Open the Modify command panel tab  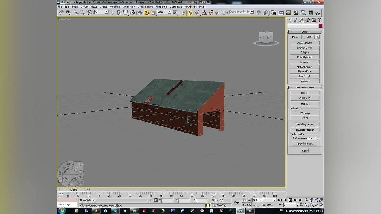pyautogui.click(x=296, y=20)
